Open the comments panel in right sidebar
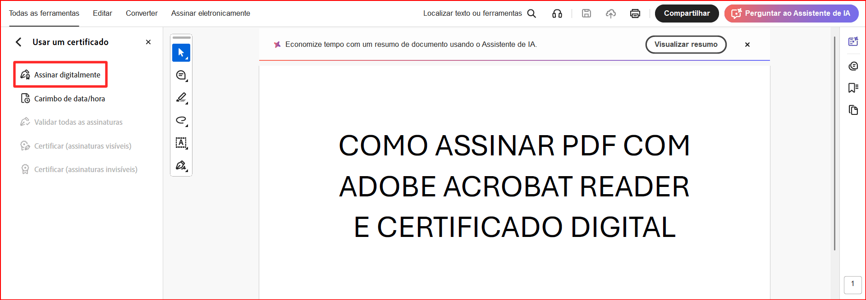Screen dimensions: 866x300 [853, 66]
